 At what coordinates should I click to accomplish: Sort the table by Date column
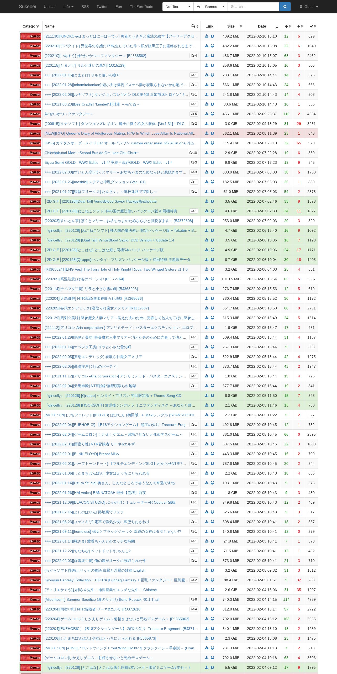(262, 26)
